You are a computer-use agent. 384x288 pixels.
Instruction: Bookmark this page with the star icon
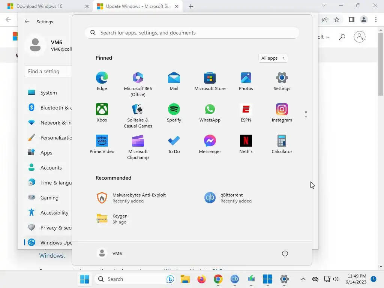coord(337,19)
